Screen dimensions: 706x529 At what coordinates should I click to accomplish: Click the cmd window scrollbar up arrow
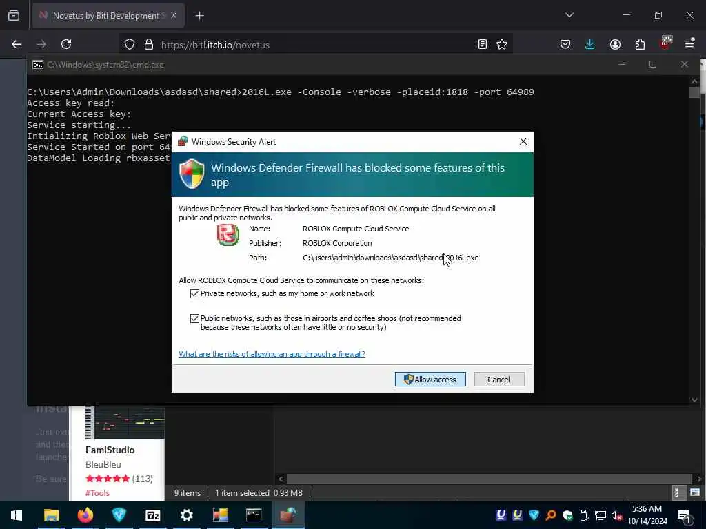coord(694,81)
